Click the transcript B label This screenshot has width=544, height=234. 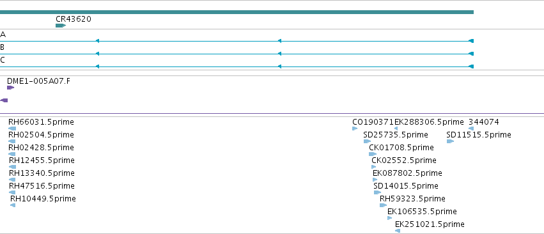3,47
